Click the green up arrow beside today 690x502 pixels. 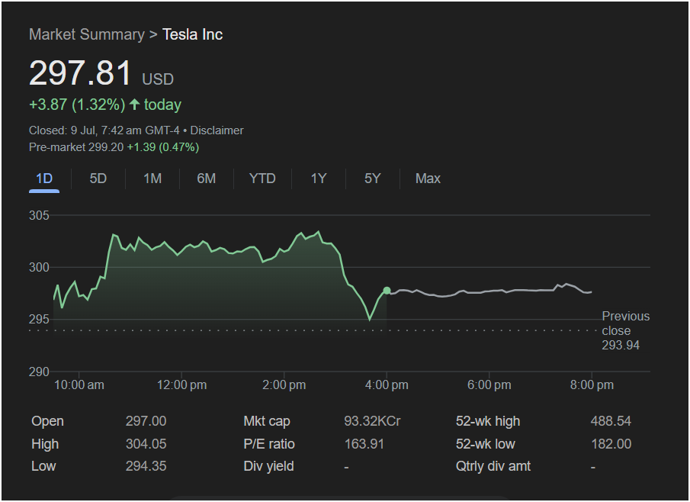pos(135,105)
